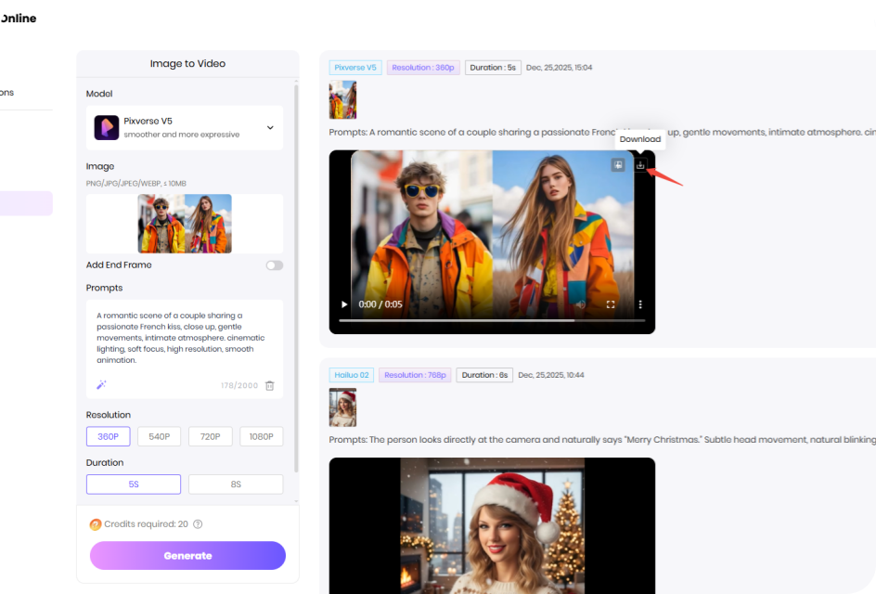Image resolution: width=876 pixels, height=594 pixels.
Task: Mute the video using the speaker icon
Action: click(581, 303)
